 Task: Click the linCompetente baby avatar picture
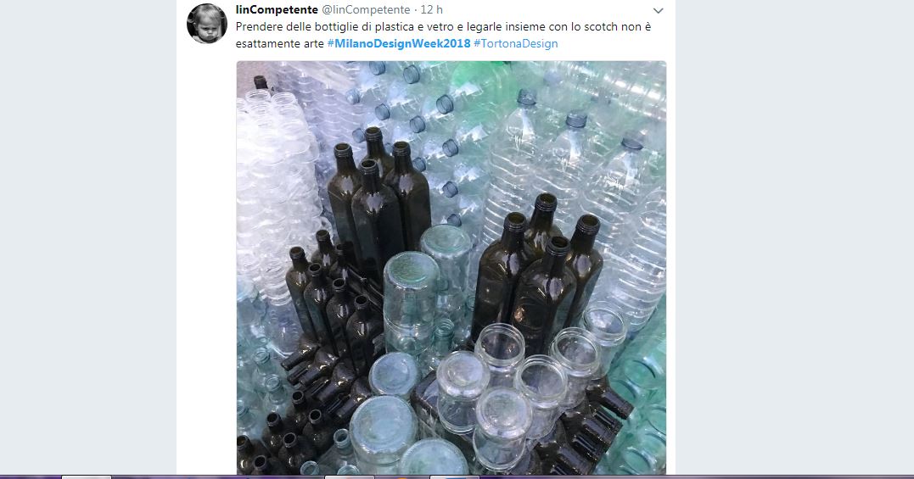coord(207,24)
